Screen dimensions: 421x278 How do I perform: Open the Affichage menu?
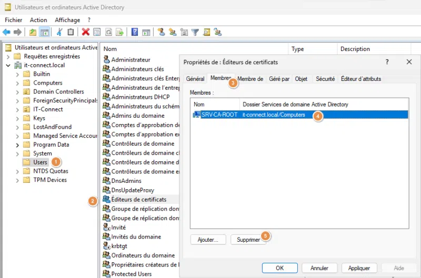pyautogui.click(x=67, y=20)
